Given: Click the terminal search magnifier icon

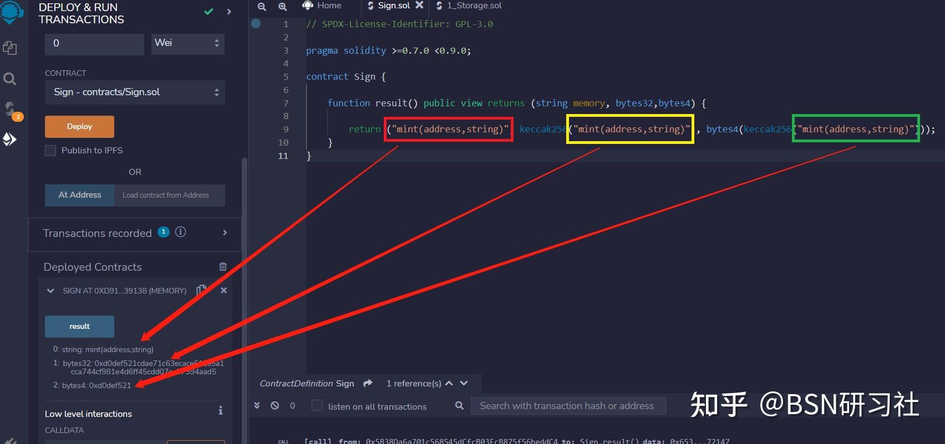Looking at the screenshot, I should click(459, 405).
